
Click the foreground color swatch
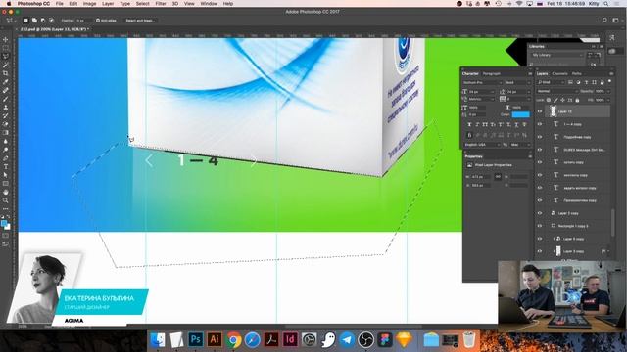click(x=4, y=224)
